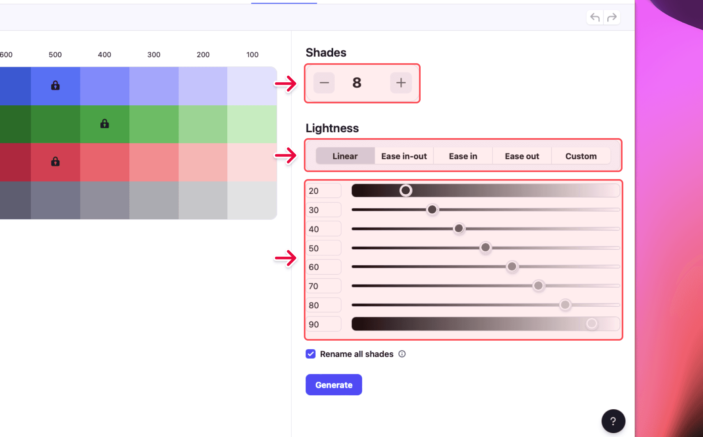Increase shades count with plus button

(x=401, y=83)
